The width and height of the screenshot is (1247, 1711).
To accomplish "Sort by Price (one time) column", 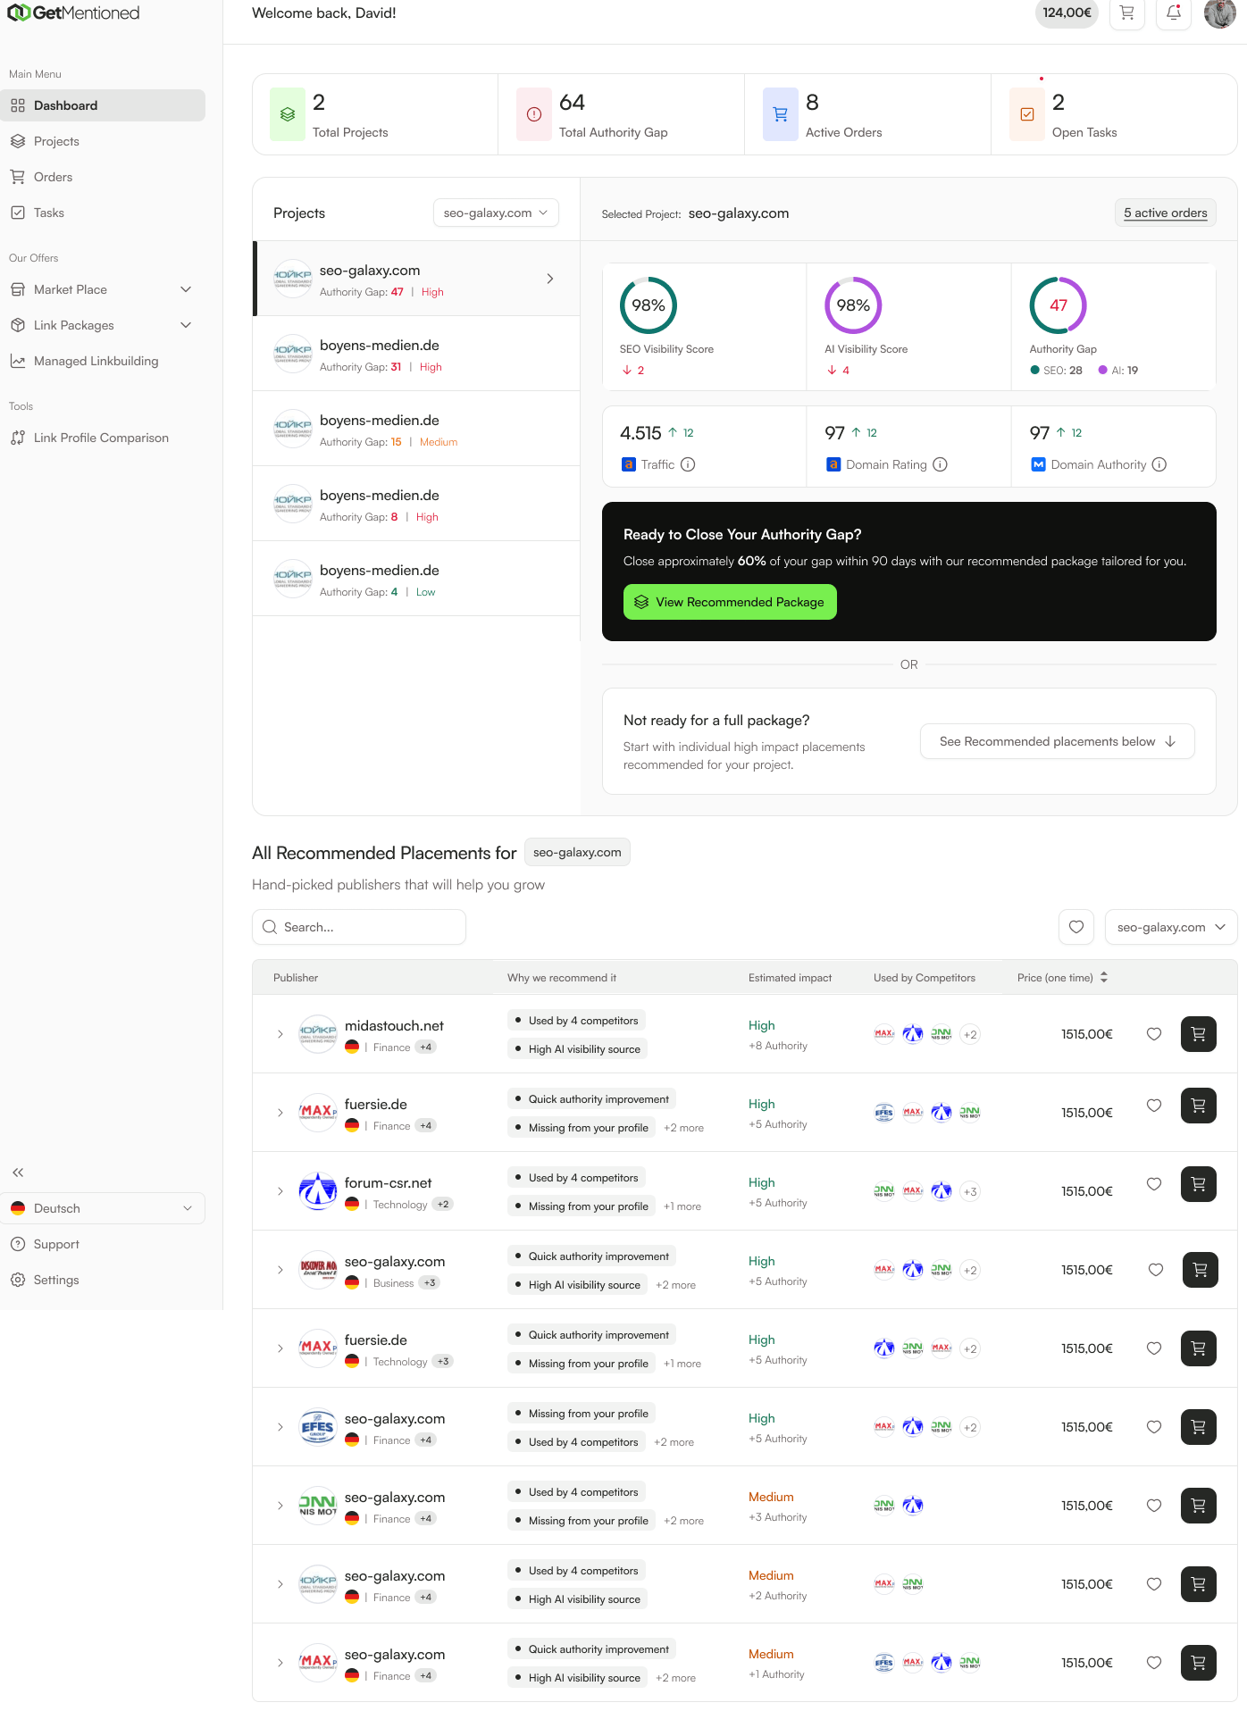I will pyautogui.click(x=1062, y=978).
